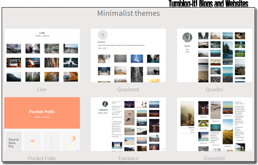Click the 'Source Sans Pro' tile in Pocket Folio
The image size is (258, 165).
tap(14, 141)
